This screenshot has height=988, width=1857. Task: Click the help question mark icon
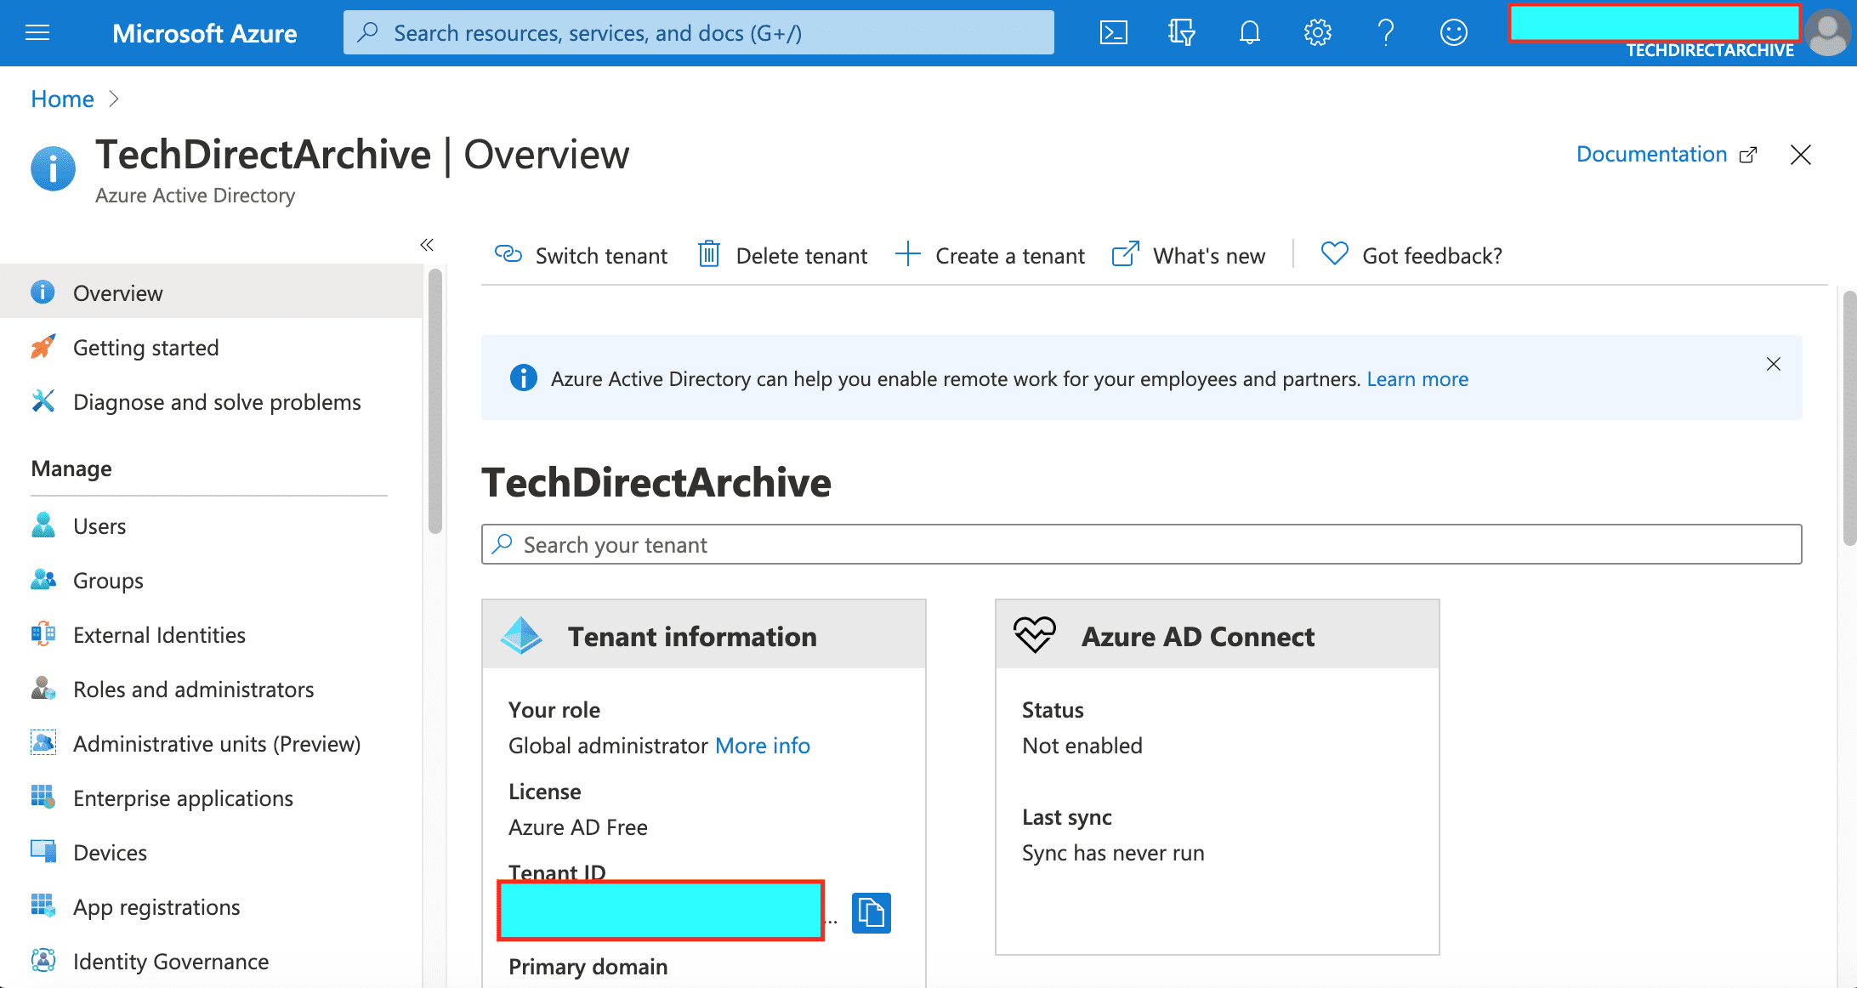coord(1386,33)
